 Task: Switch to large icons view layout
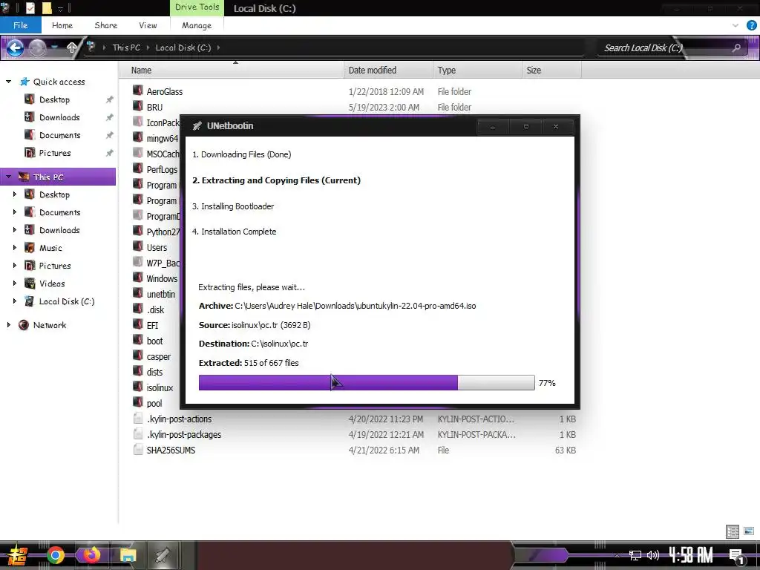point(749,531)
